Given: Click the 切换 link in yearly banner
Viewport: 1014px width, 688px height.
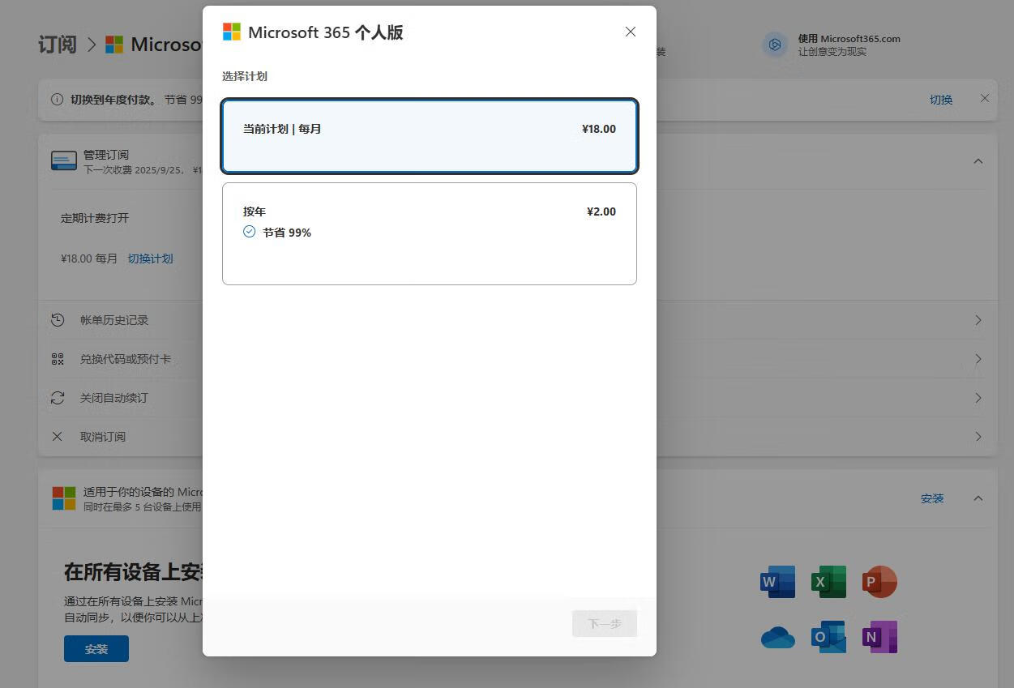Looking at the screenshot, I should [940, 100].
